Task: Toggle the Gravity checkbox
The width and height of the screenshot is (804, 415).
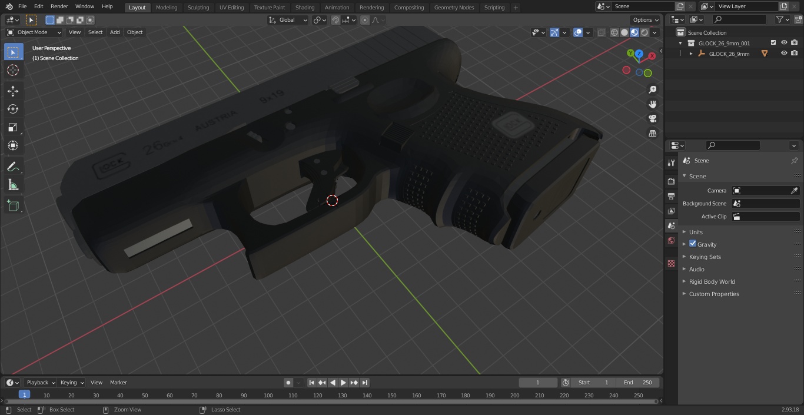Action: (x=693, y=244)
